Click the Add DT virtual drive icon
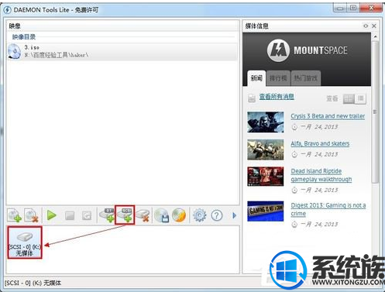 pyautogui.click(x=107, y=215)
